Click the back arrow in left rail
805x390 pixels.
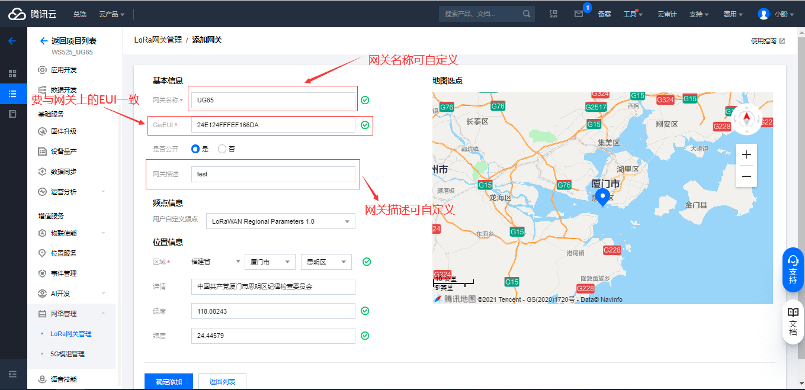(x=12, y=41)
